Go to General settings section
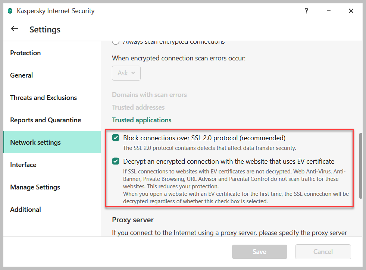 tap(22, 75)
